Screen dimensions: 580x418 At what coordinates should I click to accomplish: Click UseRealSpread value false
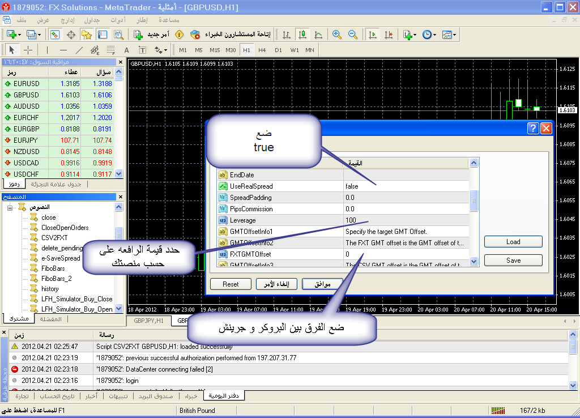(x=406, y=186)
